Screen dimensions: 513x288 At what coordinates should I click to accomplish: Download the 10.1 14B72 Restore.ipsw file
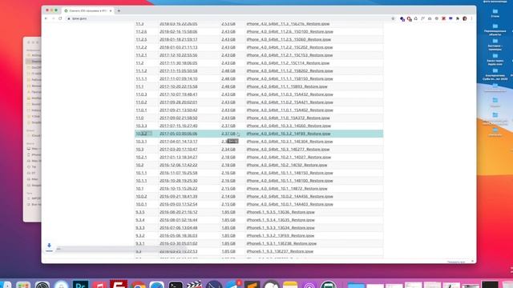tap(287, 189)
